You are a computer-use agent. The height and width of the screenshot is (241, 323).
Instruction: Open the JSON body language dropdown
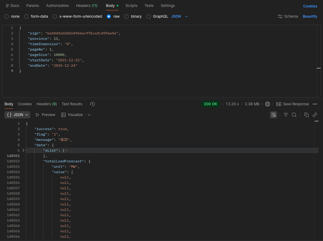click(x=179, y=16)
